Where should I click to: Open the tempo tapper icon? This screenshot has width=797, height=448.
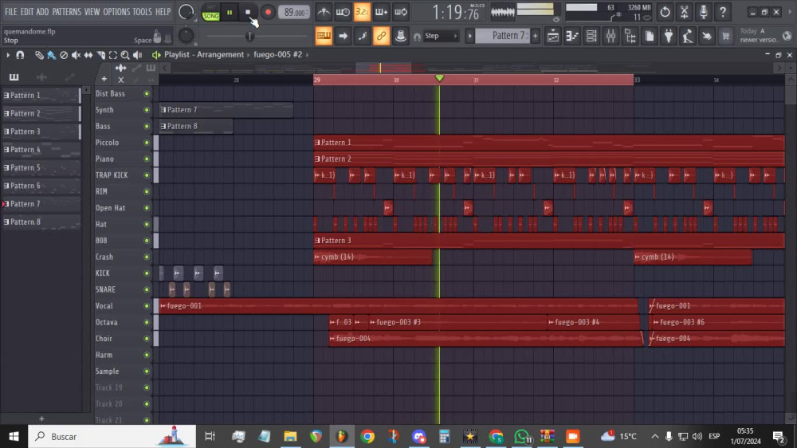tap(688, 36)
